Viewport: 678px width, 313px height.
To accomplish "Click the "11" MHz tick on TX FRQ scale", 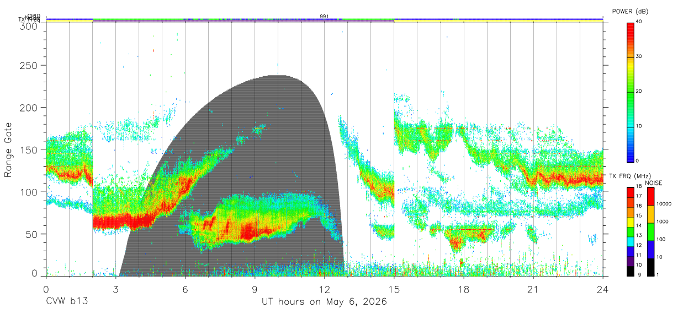I will (639, 254).
